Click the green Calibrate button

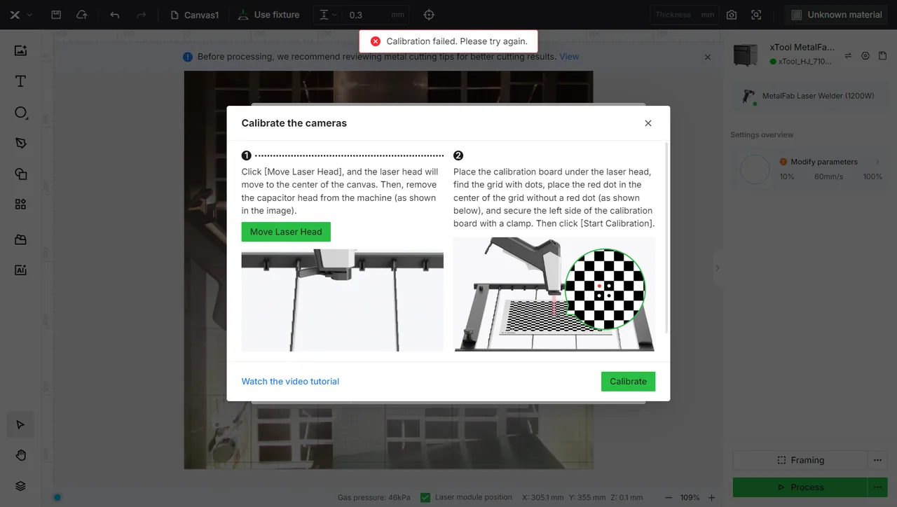click(628, 382)
